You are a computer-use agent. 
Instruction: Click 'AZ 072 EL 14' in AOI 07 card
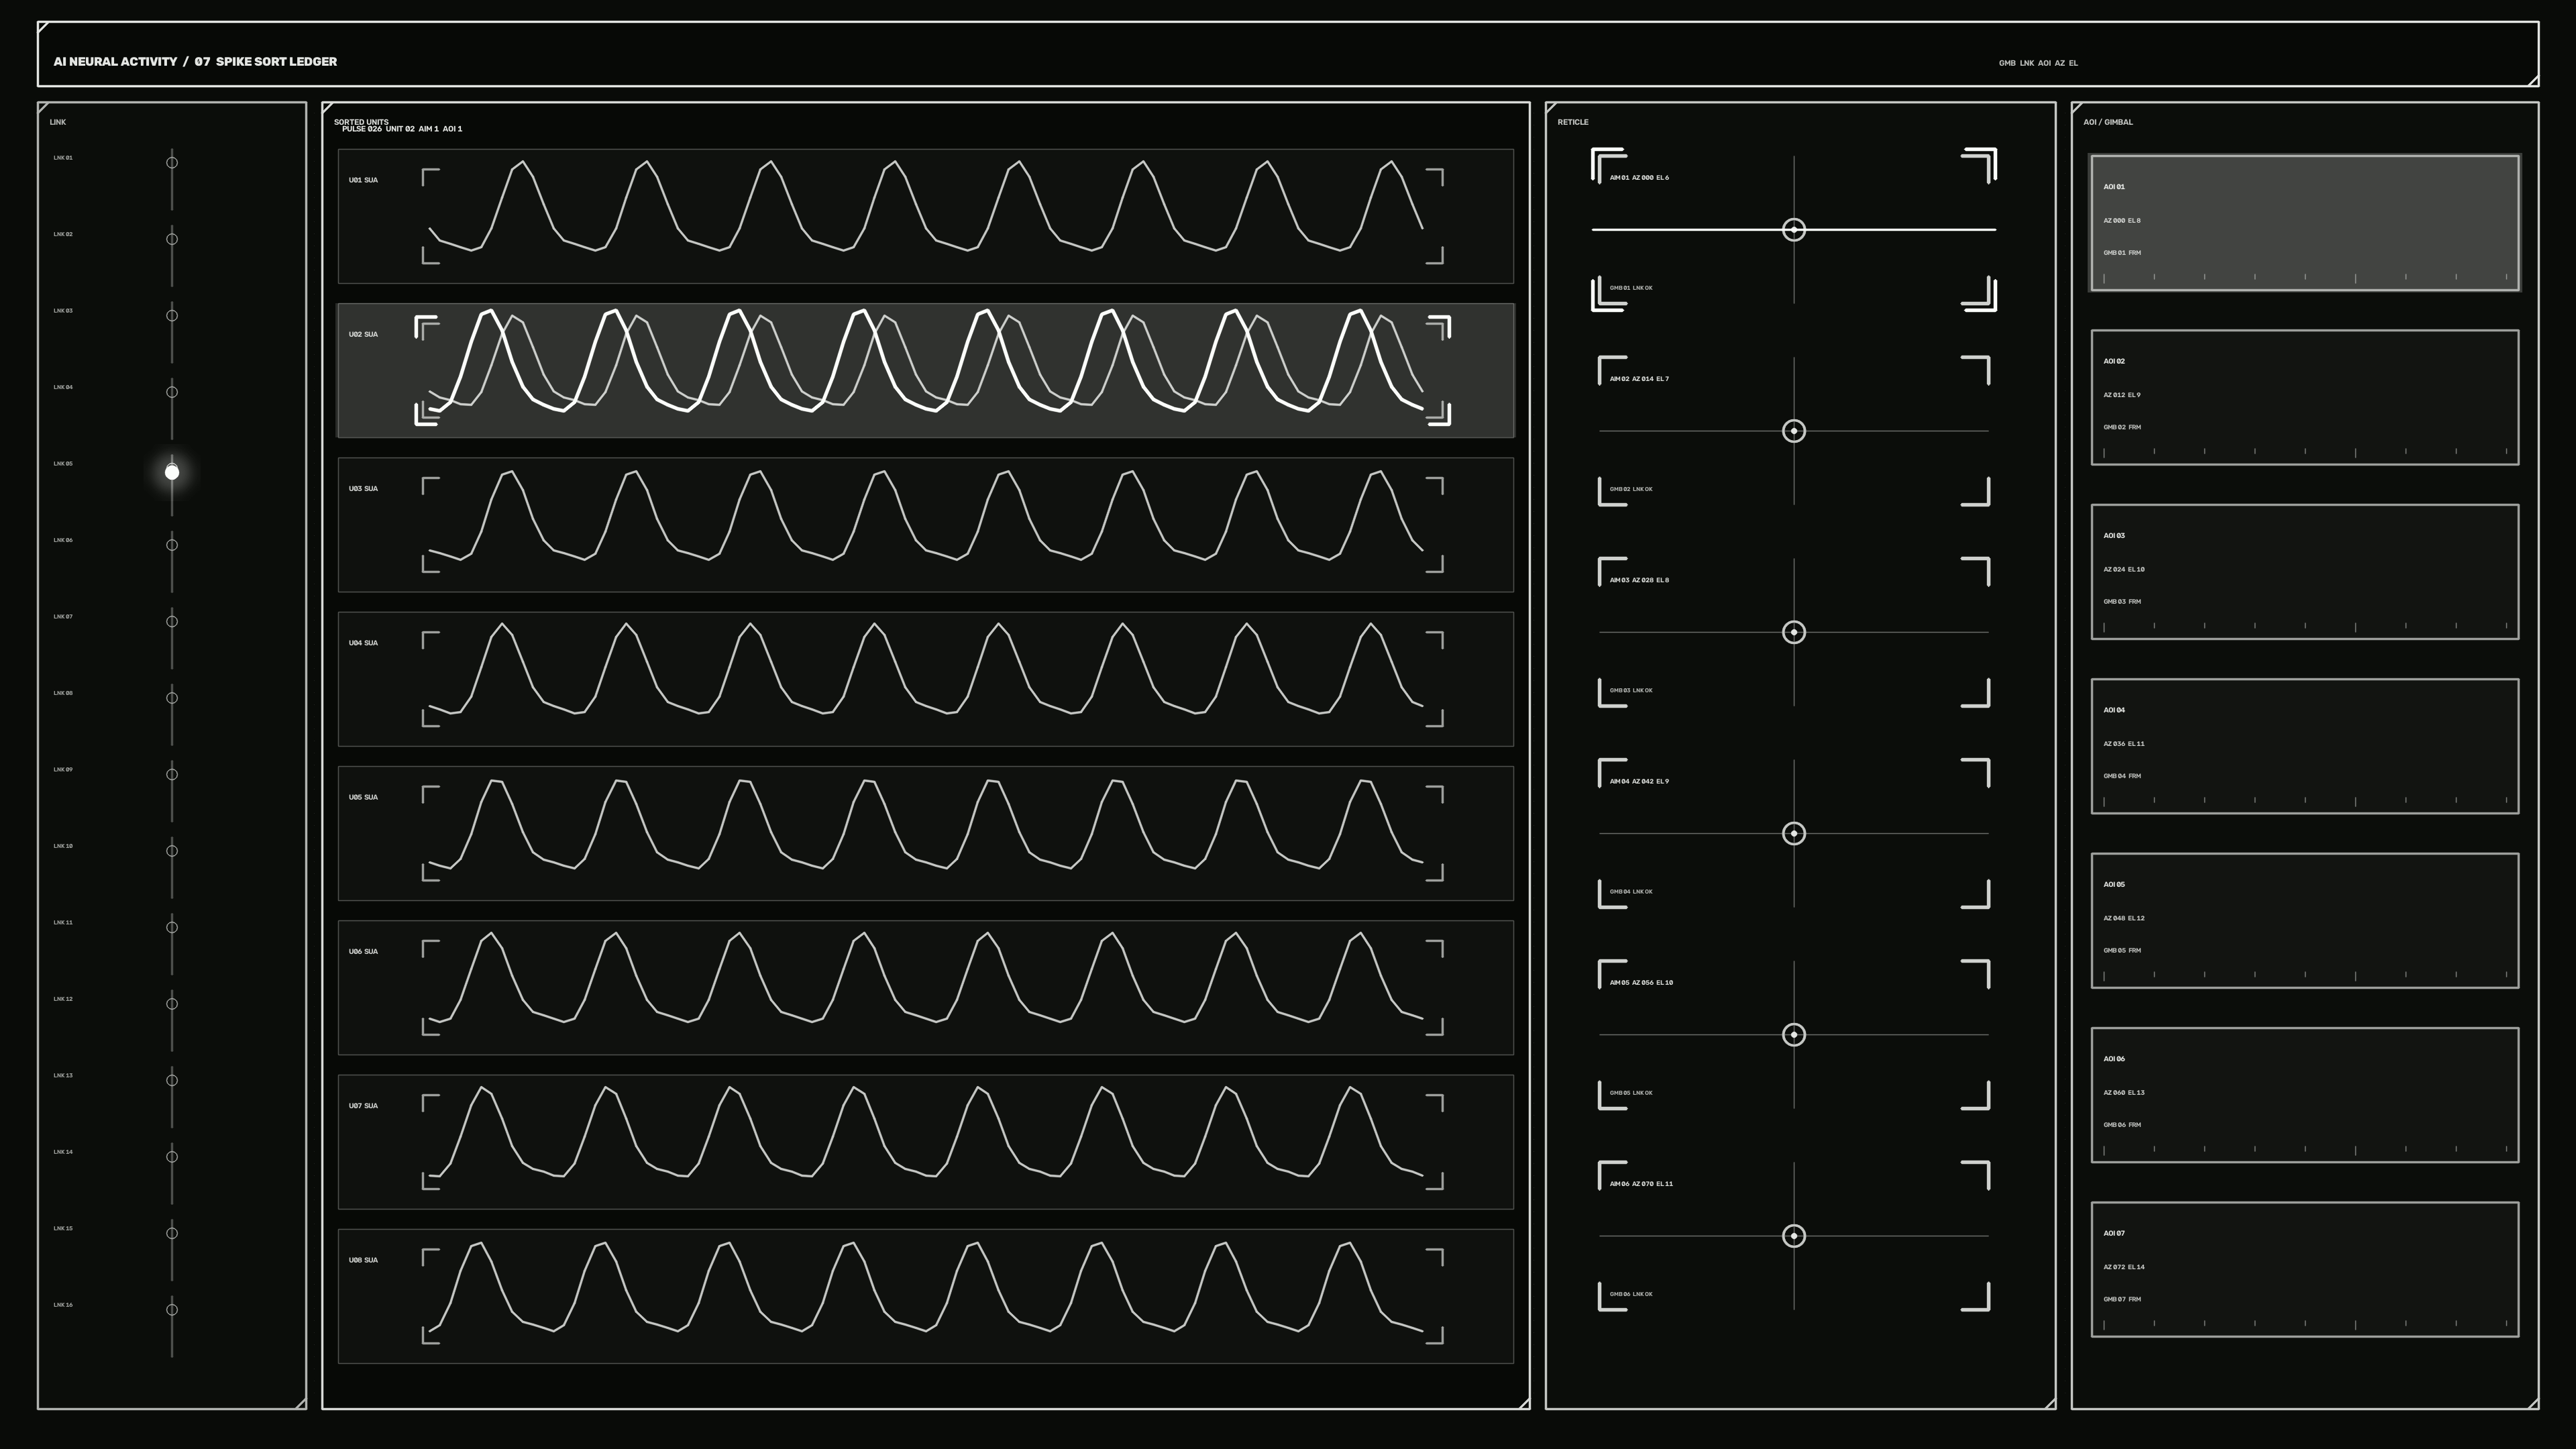point(2124,1267)
